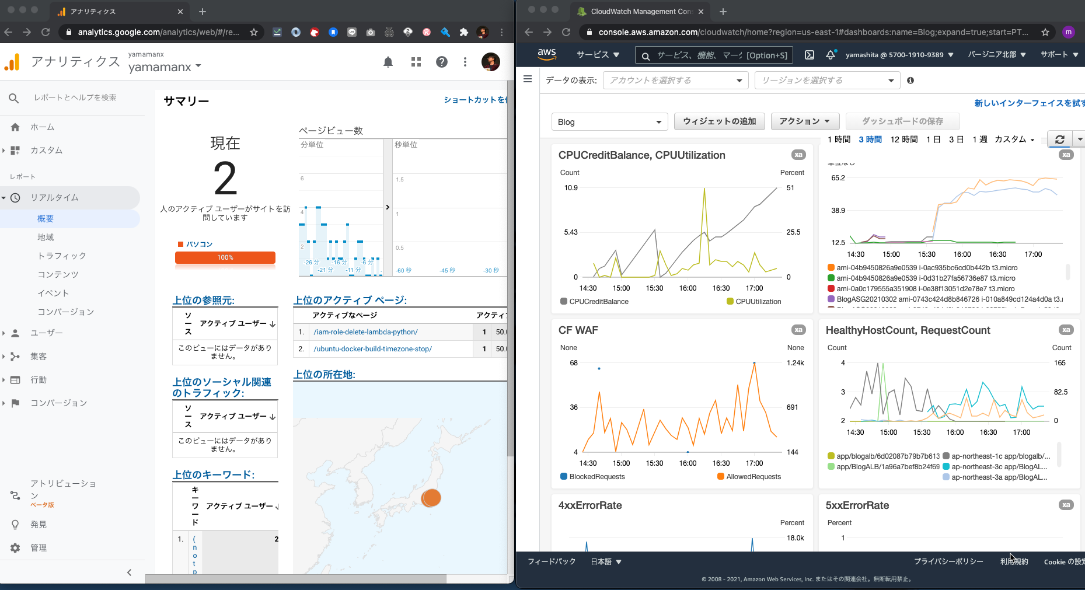
Task: Select the 12 時間 time range
Action: pyautogui.click(x=904, y=139)
